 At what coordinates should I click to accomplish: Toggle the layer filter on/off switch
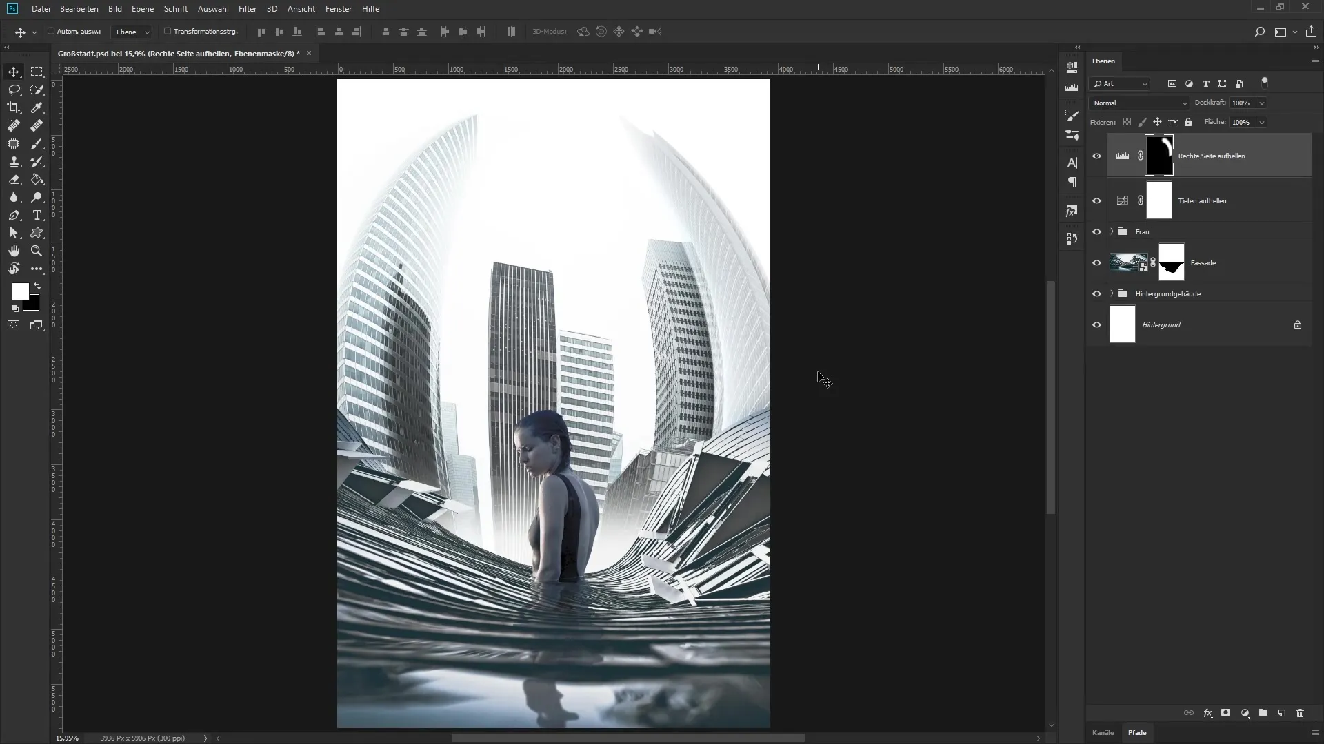(x=1265, y=83)
